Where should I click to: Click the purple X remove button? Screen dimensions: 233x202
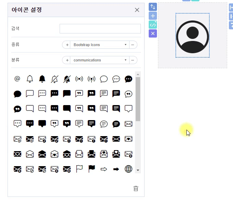coord(153,33)
